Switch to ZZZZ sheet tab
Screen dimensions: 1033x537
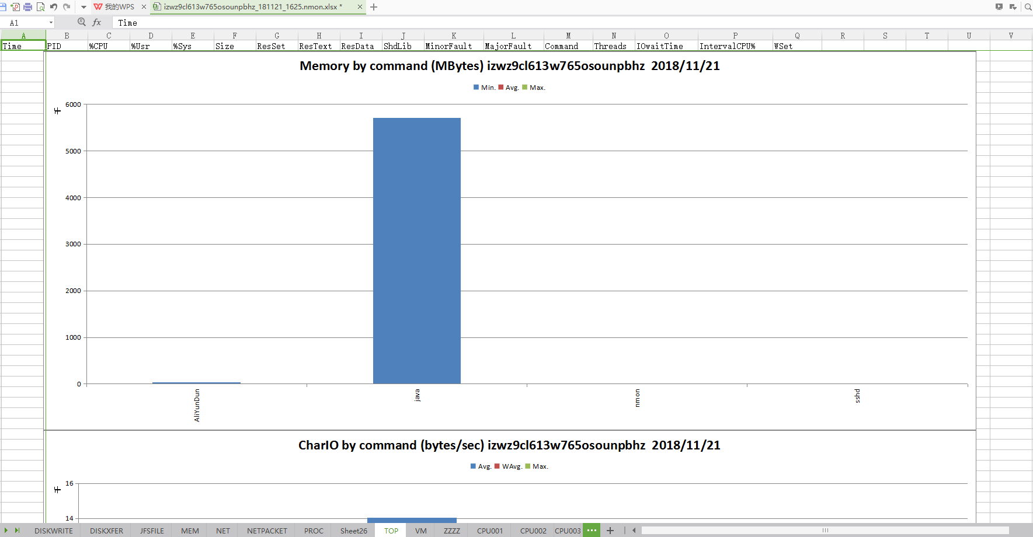click(452, 531)
